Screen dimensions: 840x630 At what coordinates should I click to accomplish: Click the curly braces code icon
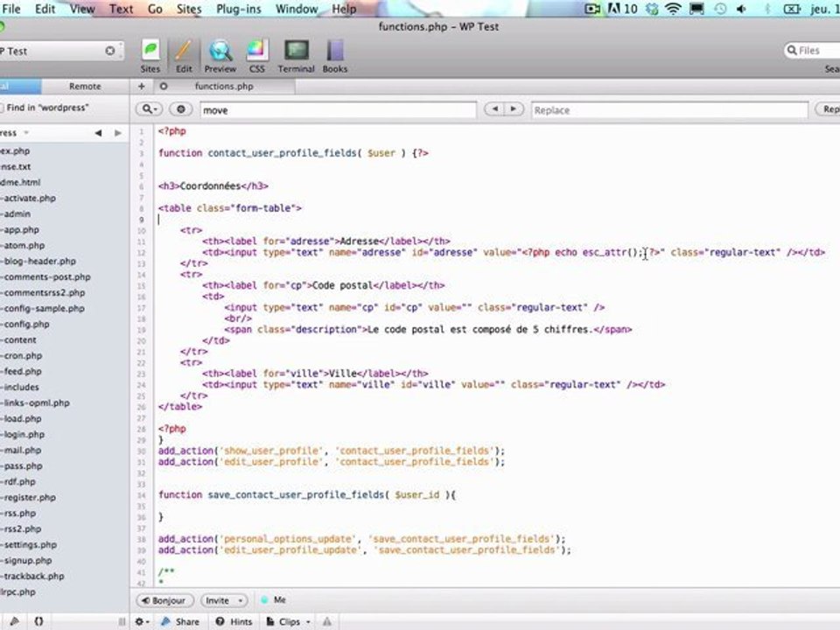pos(38,621)
